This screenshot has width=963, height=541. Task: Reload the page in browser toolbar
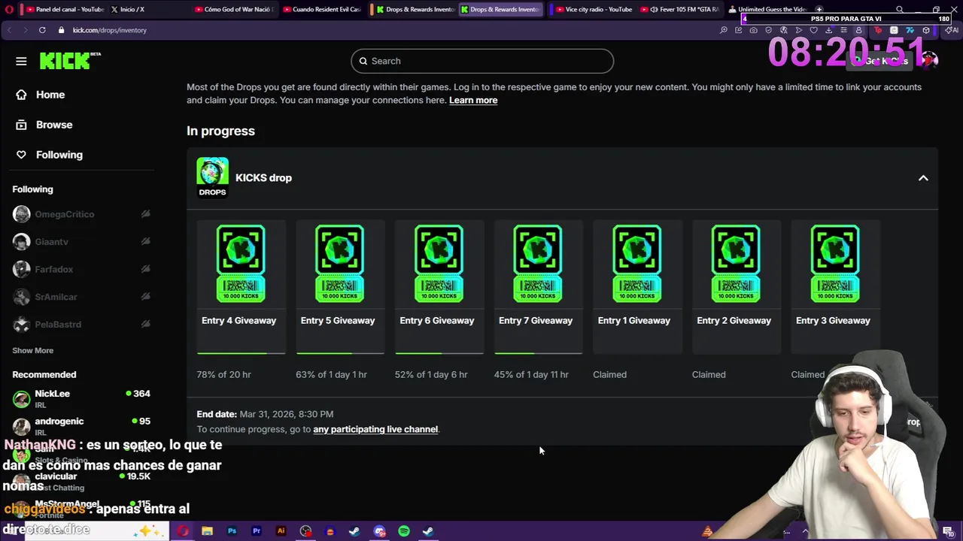point(42,30)
